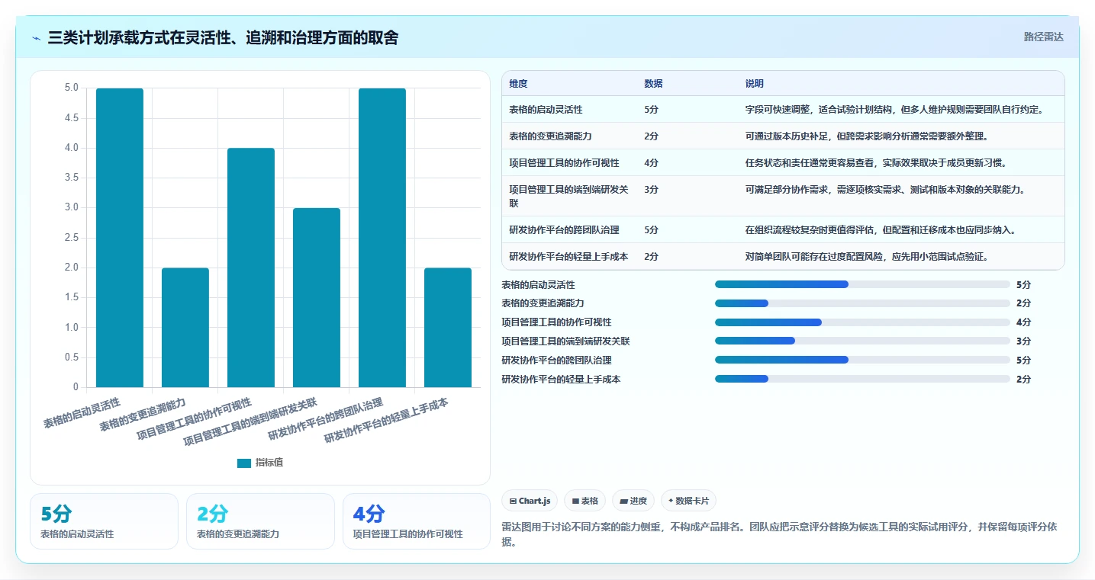Viewport: 1095px width, 580px height.
Task: Click the chart bar for 项目管理工具的协作可视性
Action: pyautogui.click(x=251, y=268)
